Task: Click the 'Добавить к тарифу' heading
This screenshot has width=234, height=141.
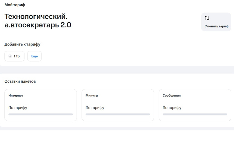Action: [x=22, y=44]
